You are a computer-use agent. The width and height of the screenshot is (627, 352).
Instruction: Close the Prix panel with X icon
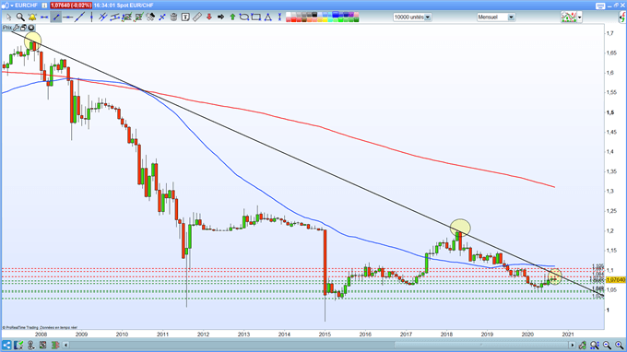[30, 28]
